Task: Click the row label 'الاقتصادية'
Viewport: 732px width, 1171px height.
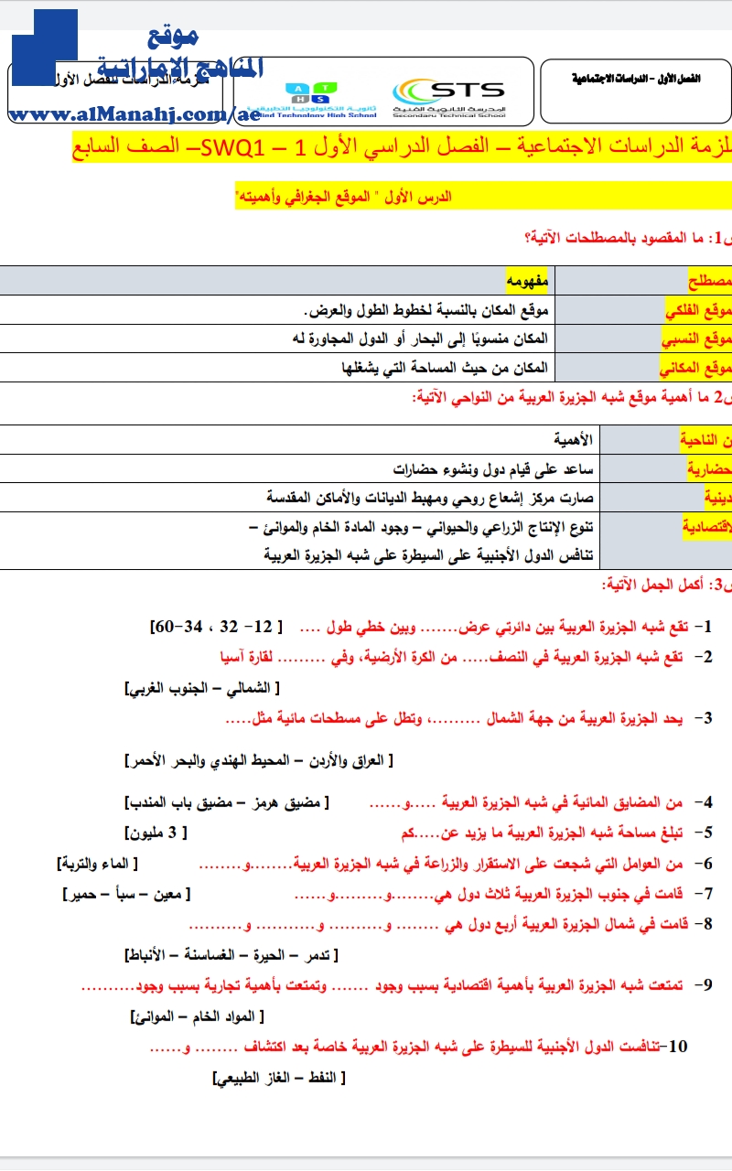Action: (x=705, y=527)
